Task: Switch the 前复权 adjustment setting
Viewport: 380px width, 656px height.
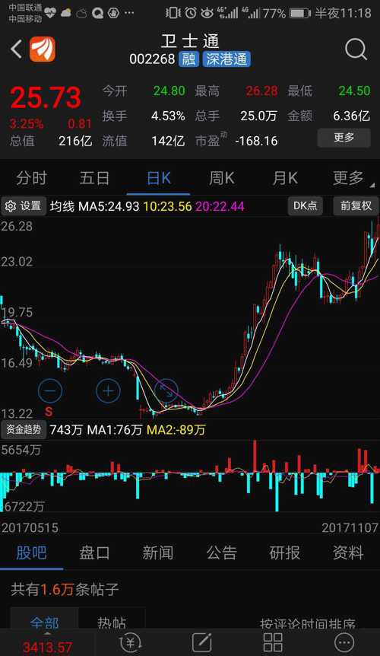Action: tap(356, 205)
